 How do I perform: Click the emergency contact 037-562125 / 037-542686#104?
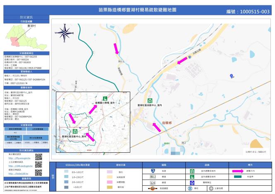coord(30,80)
